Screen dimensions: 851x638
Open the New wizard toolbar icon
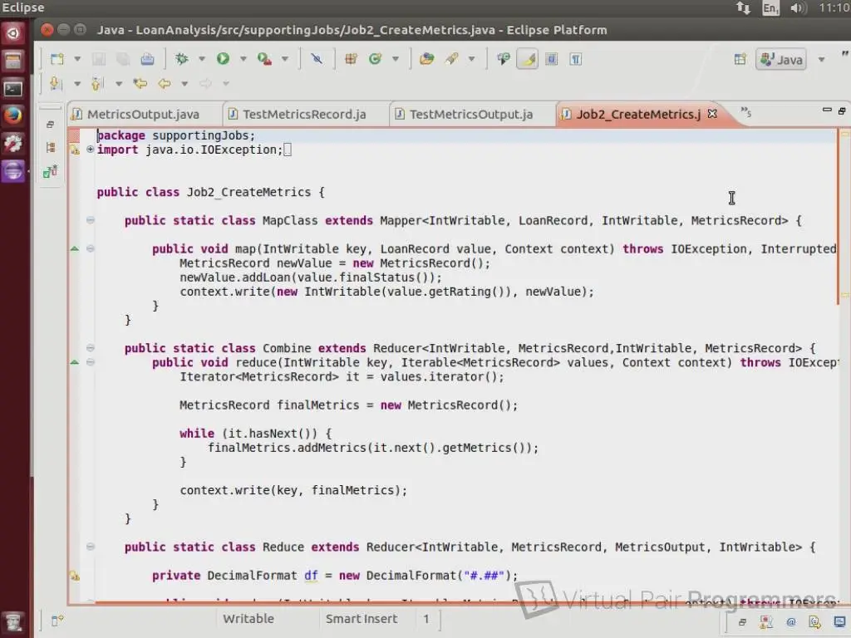click(x=57, y=59)
